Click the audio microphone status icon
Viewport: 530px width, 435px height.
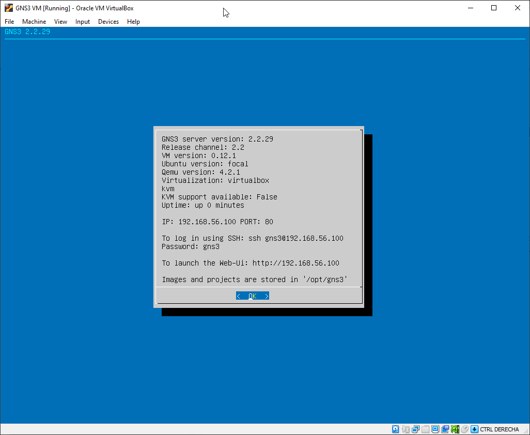(406, 429)
